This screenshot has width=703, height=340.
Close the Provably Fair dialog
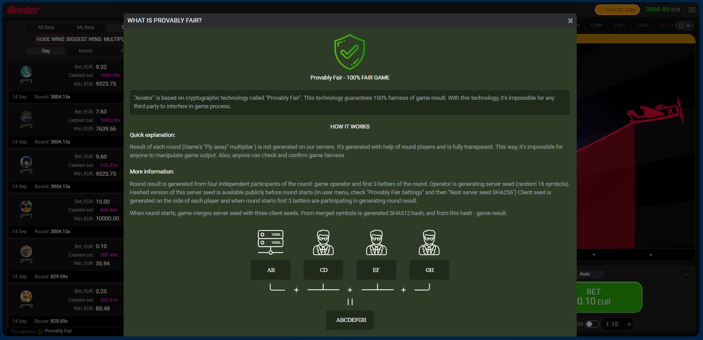tap(570, 21)
